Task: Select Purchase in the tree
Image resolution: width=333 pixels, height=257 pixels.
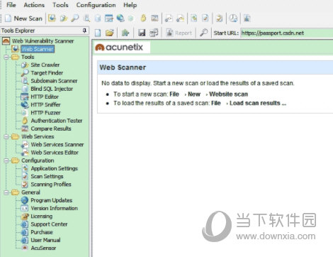Action: tap(42, 232)
